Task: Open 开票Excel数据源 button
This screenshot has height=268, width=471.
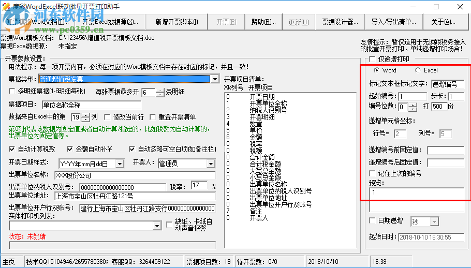Action: point(110,22)
